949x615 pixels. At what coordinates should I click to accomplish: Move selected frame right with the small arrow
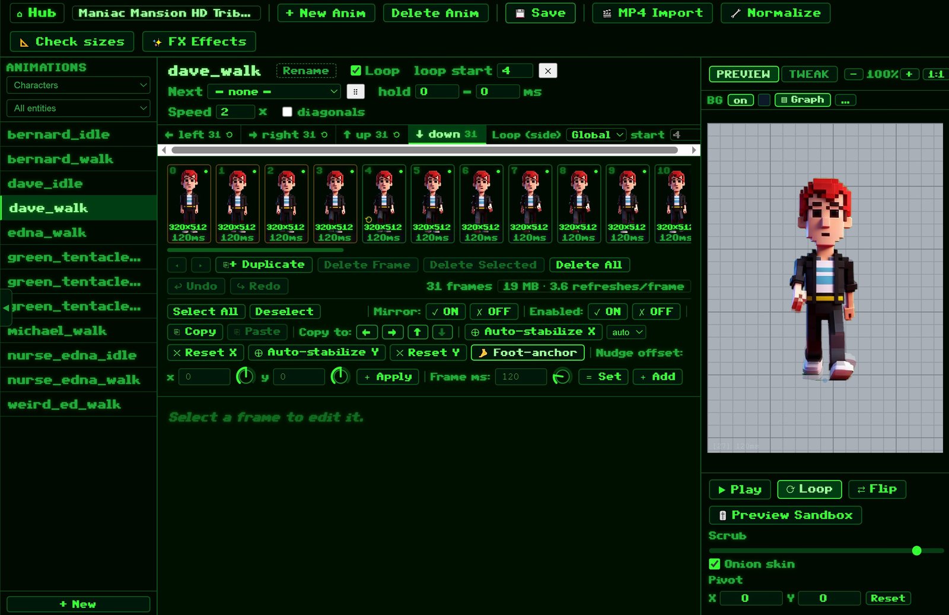200,265
